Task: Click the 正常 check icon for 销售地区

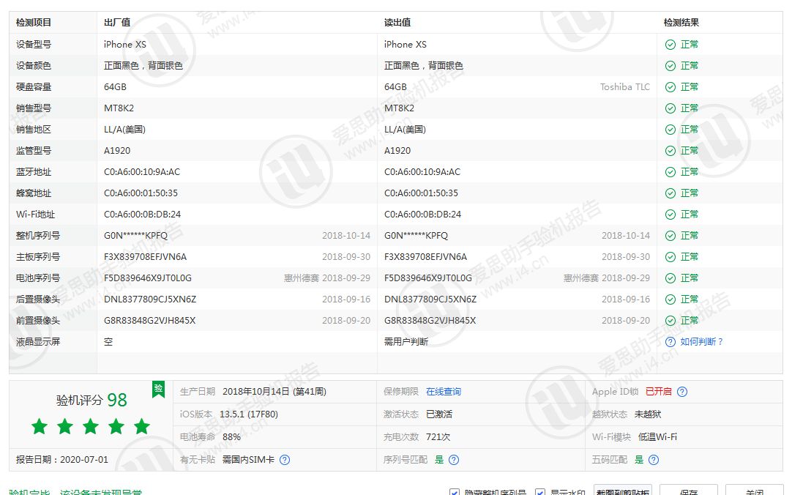Action: 670,130
